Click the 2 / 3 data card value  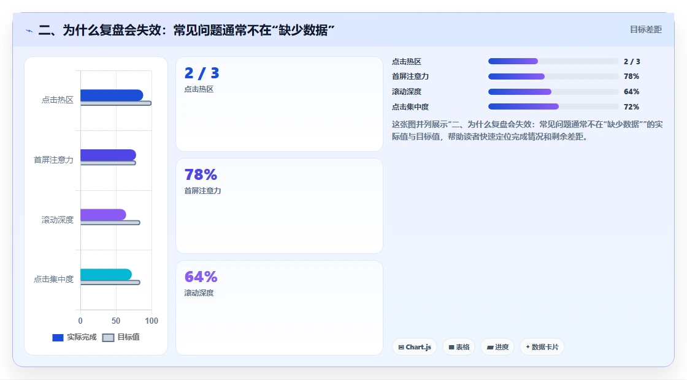point(202,73)
